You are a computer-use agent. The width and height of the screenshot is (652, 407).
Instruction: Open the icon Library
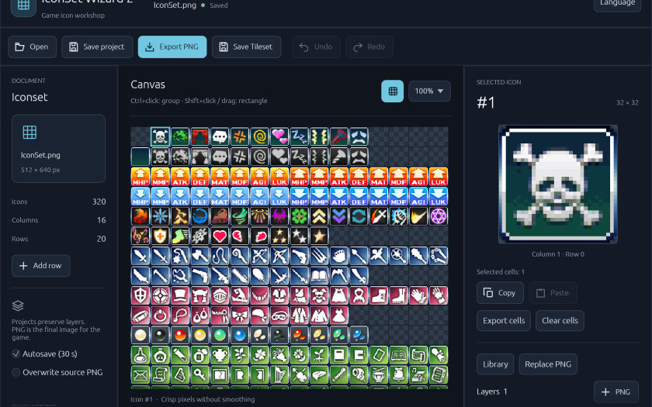pos(495,364)
